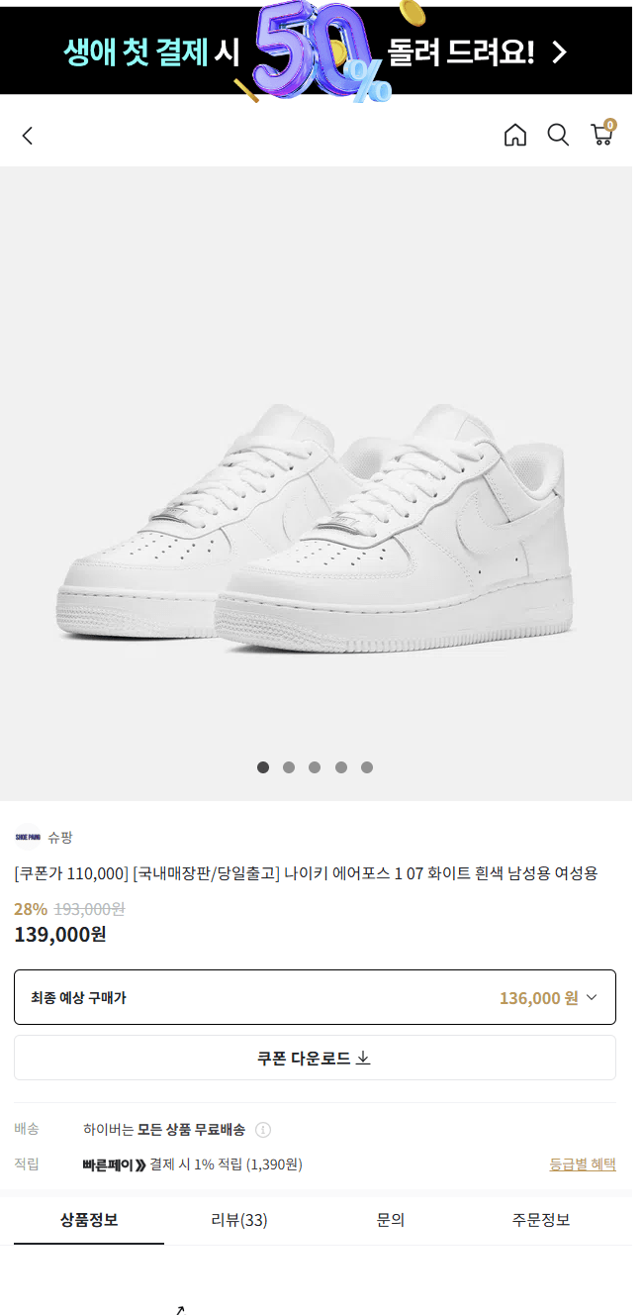Click the arrow on the promo banner
Screen dimensions: 643x1315
click(x=559, y=51)
